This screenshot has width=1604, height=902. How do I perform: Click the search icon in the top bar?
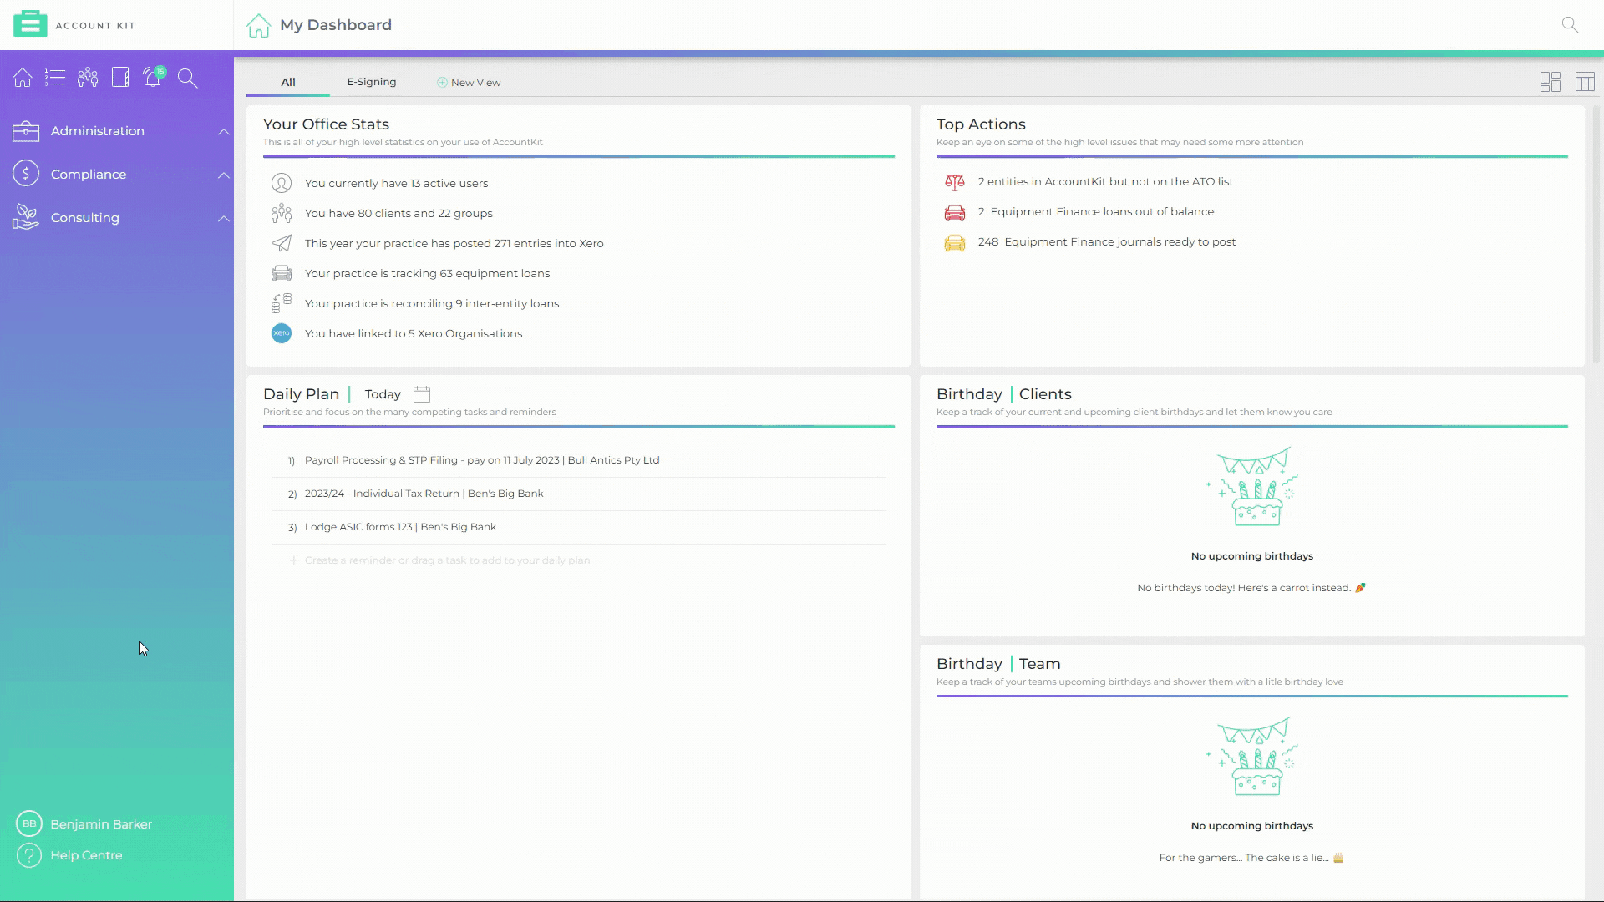pyautogui.click(x=1571, y=25)
